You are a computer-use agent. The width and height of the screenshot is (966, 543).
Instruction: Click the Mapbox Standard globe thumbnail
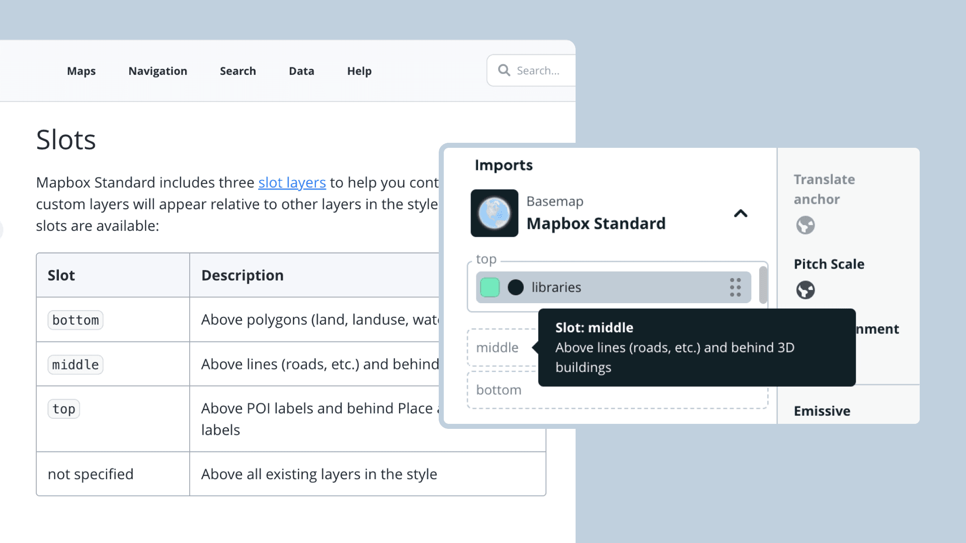tap(494, 213)
